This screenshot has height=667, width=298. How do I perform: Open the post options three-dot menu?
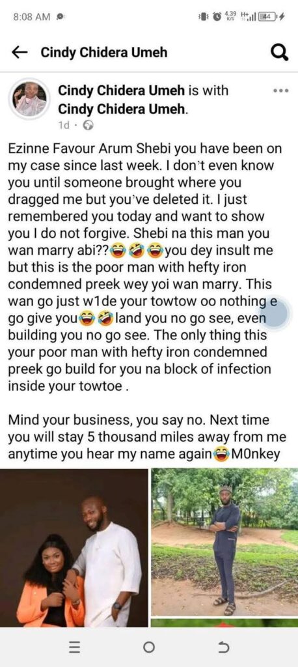(x=282, y=91)
